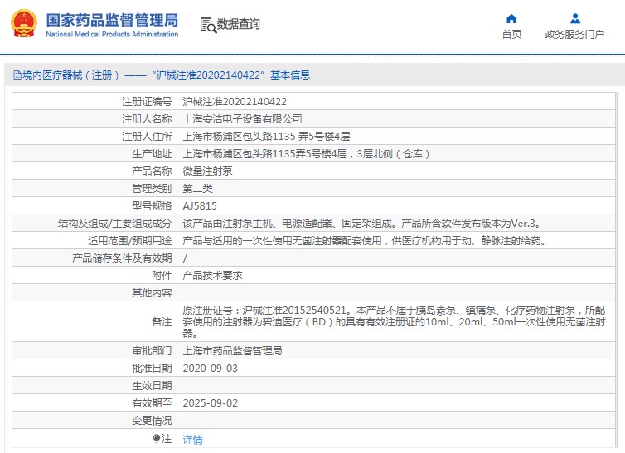Click the 国家药品监督管理局 title

coord(112,20)
